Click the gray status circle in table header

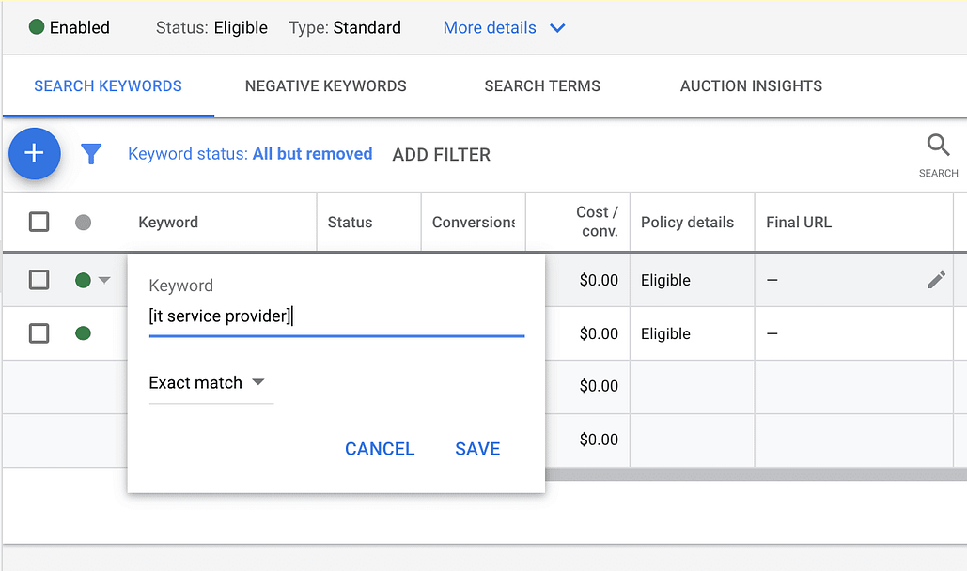(83, 222)
